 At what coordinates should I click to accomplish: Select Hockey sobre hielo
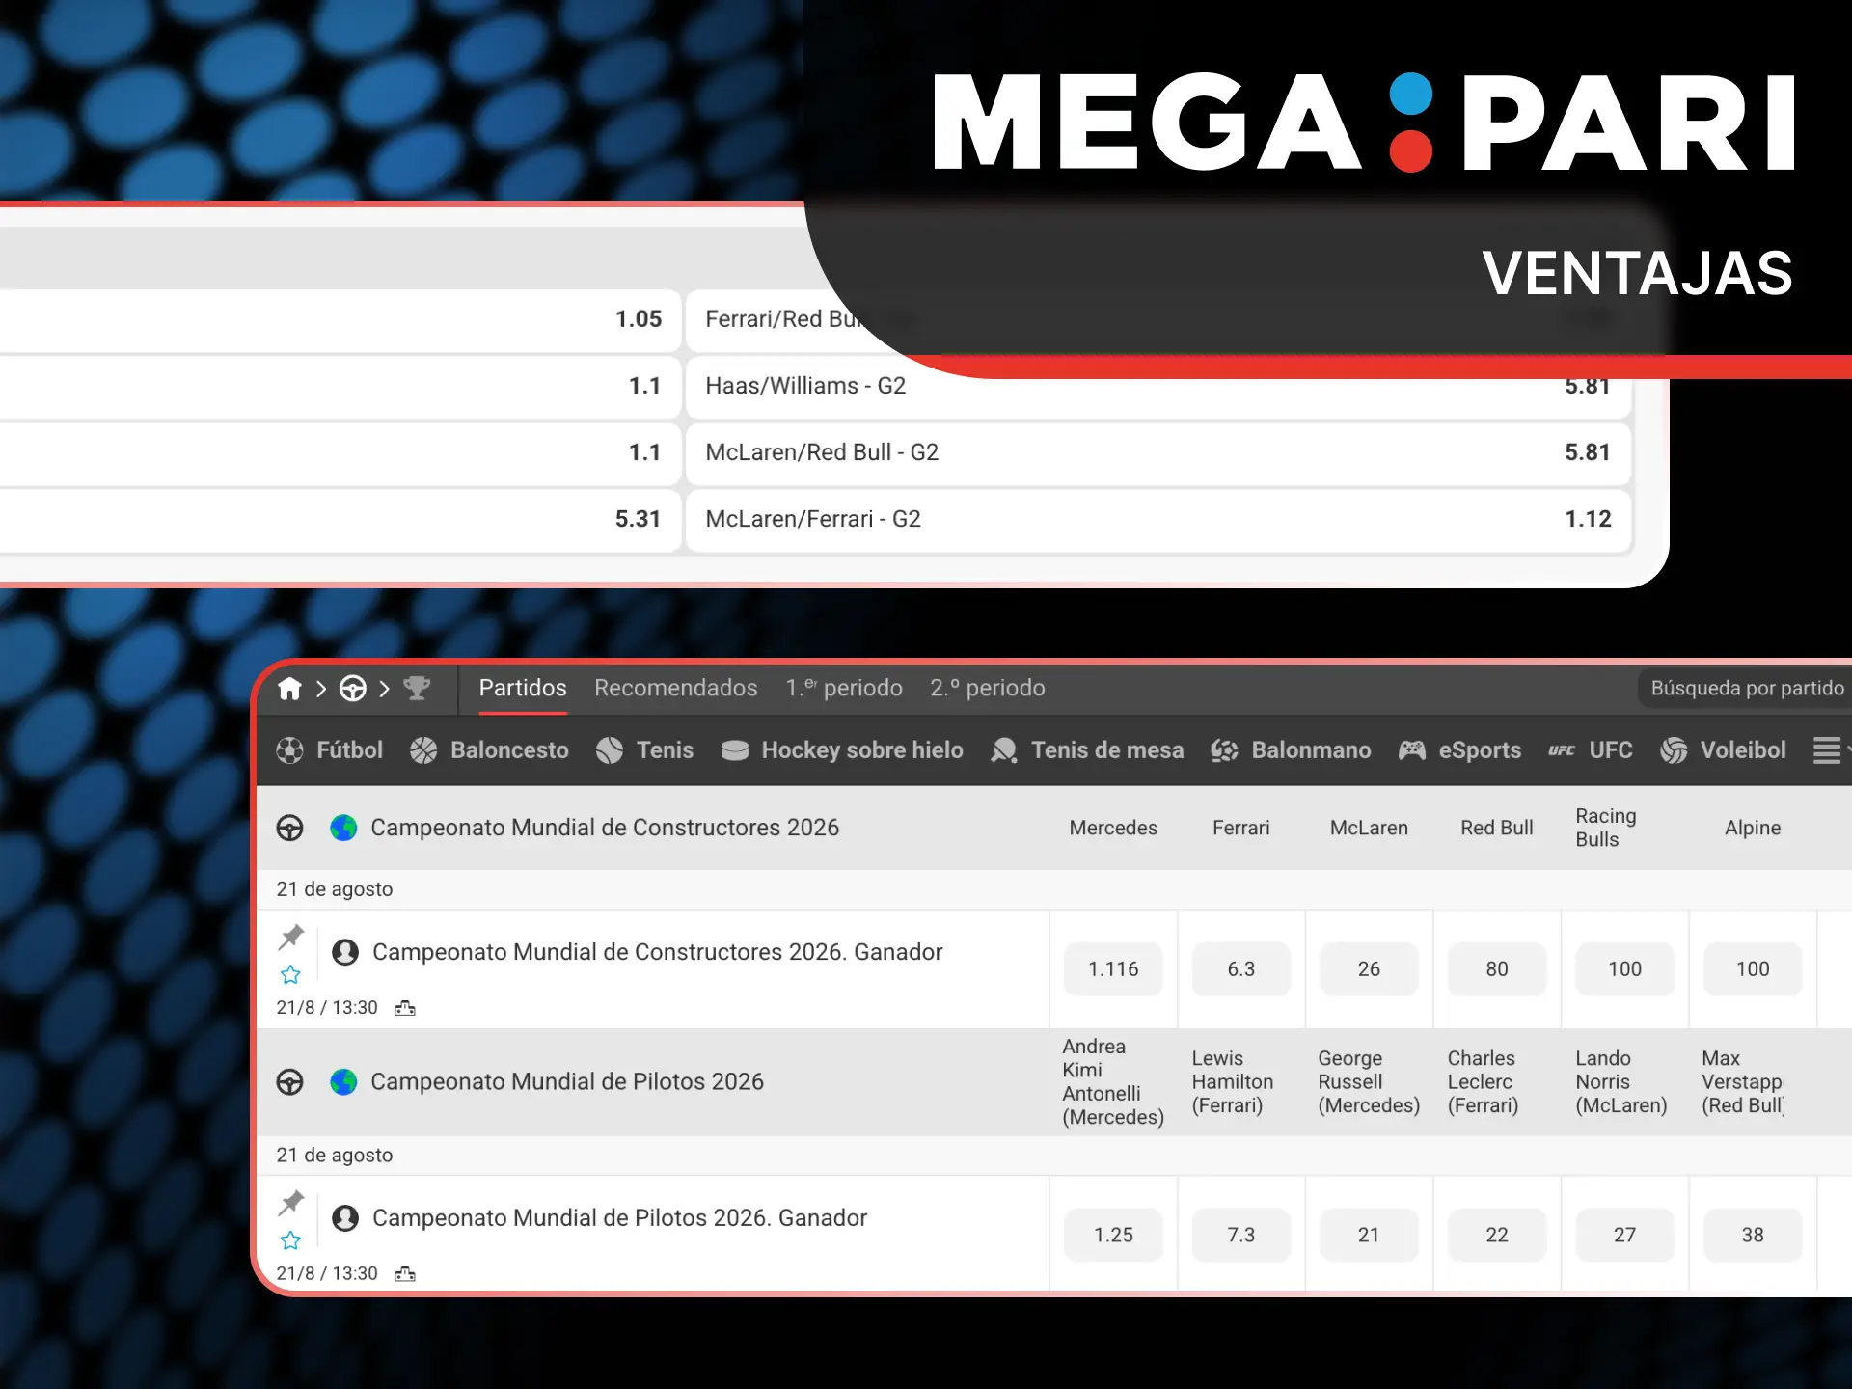coord(842,750)
